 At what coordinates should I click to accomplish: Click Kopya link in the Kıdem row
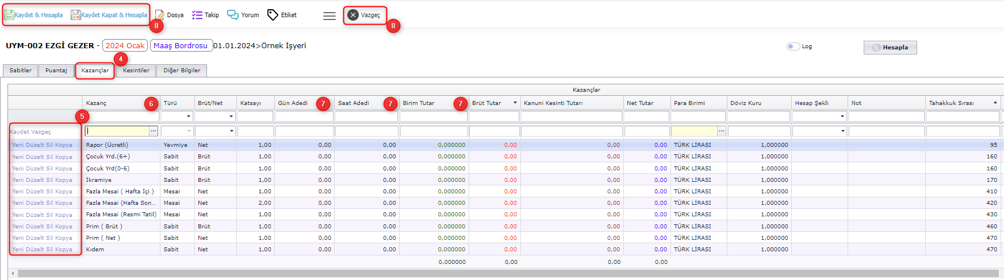(64, 250)
